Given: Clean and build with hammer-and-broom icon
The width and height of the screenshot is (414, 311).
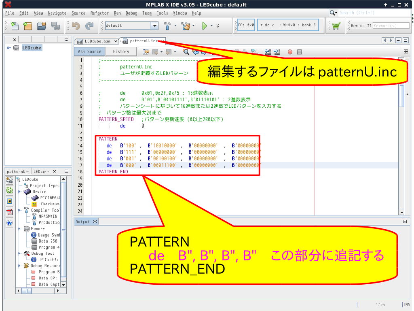Looking at the screenshot, I should point(185,26).
